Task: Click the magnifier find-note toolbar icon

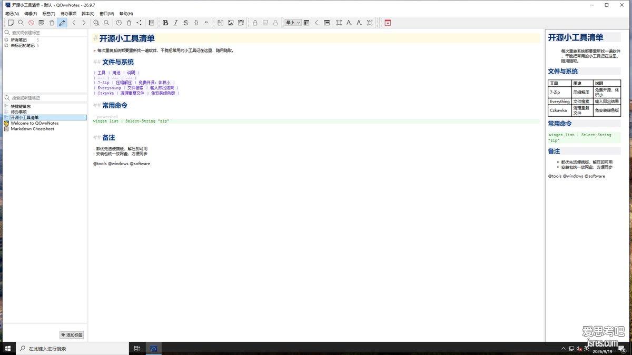Action: point(21,23)
